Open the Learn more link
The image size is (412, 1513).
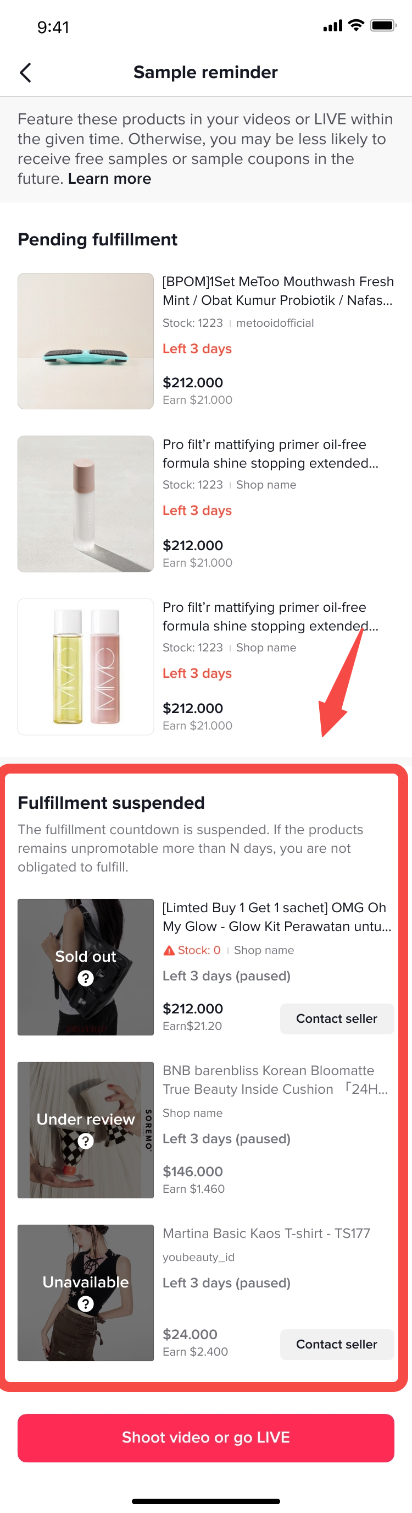(x=110, y=179)
